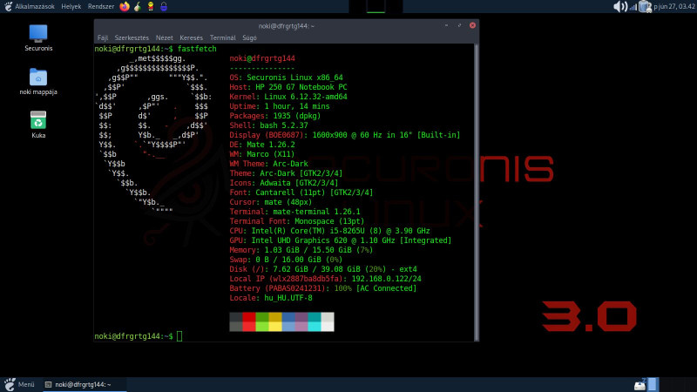This screenshot has width=697, height=392.
Task: Click the MATE foot logo beside Alkalmazások
Action: [x=8, y=6]
